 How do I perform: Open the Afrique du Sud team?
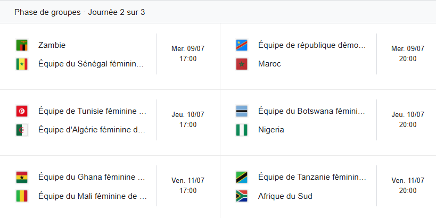285,196
